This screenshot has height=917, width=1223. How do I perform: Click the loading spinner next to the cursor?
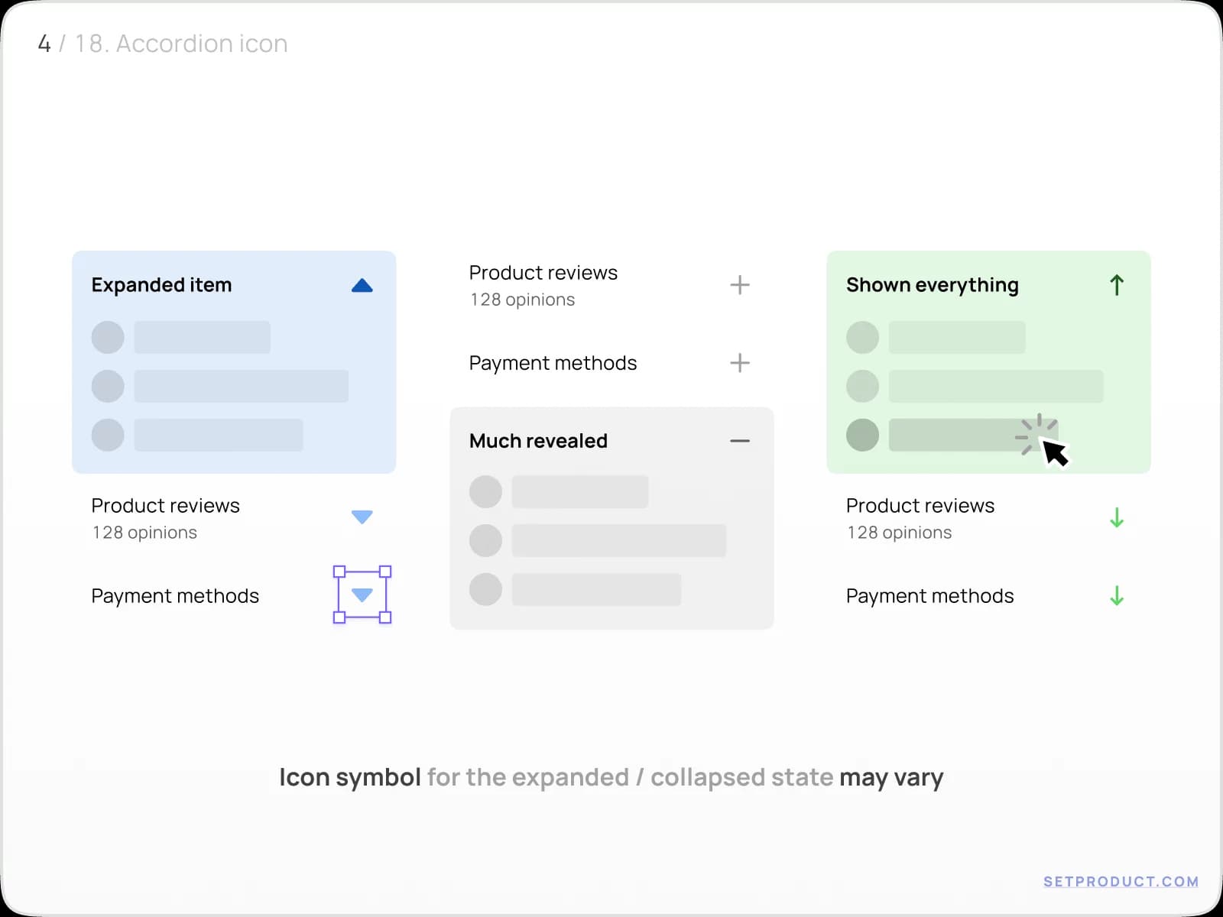tap(1038, 436)
